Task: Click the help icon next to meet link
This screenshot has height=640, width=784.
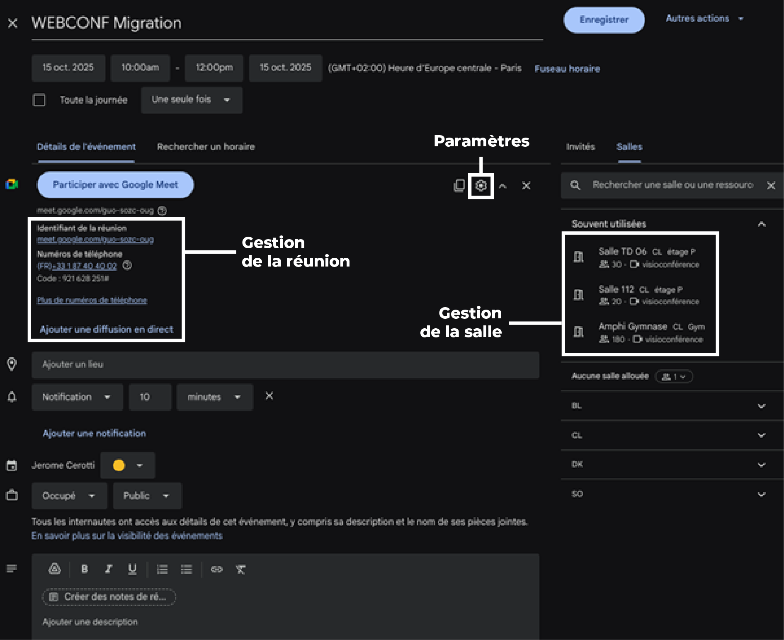Action: pos(162,211)
